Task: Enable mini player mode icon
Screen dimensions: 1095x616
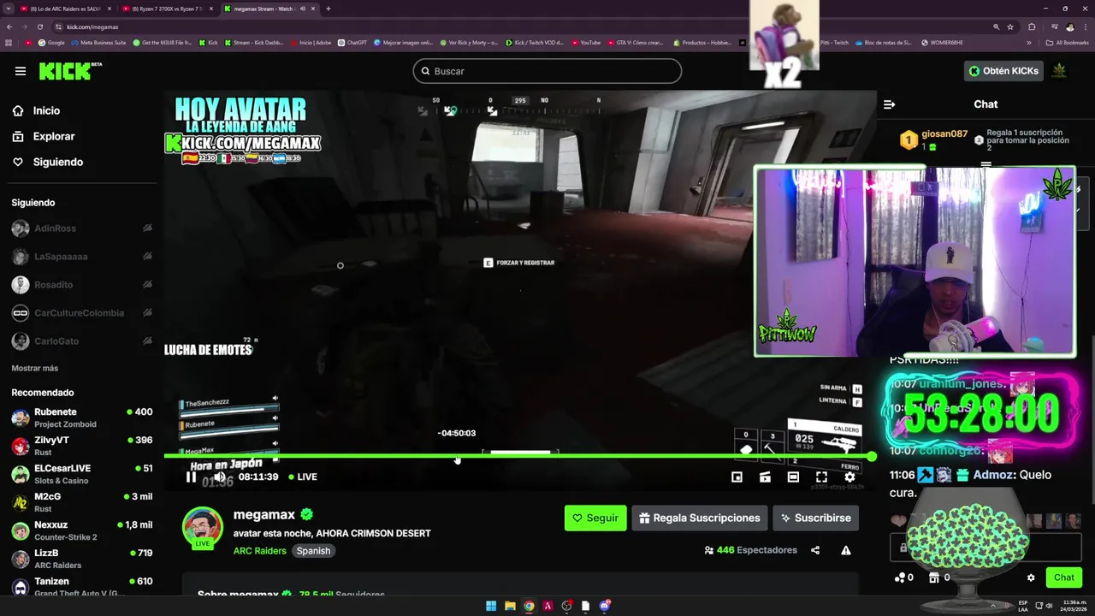Action: click(737, 477)
